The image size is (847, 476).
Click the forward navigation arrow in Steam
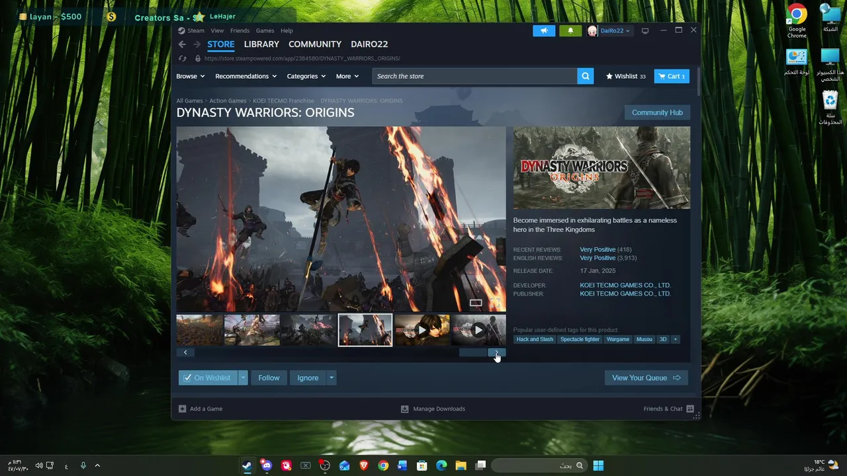coord(197,44)
